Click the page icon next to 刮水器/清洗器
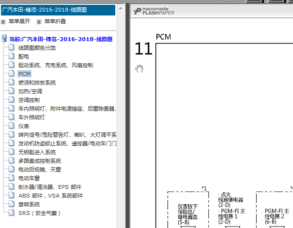 click(x=12, y=186)
